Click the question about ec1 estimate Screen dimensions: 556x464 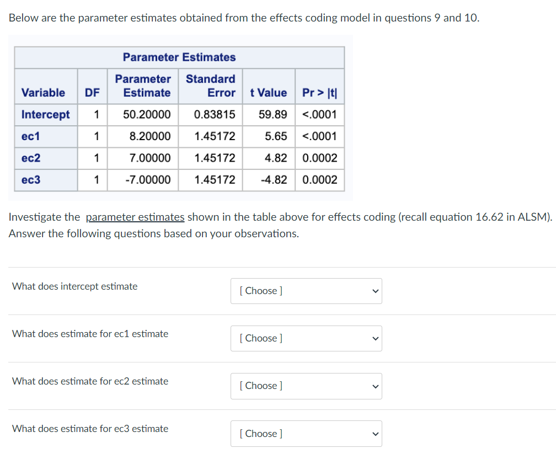point(90,334)
